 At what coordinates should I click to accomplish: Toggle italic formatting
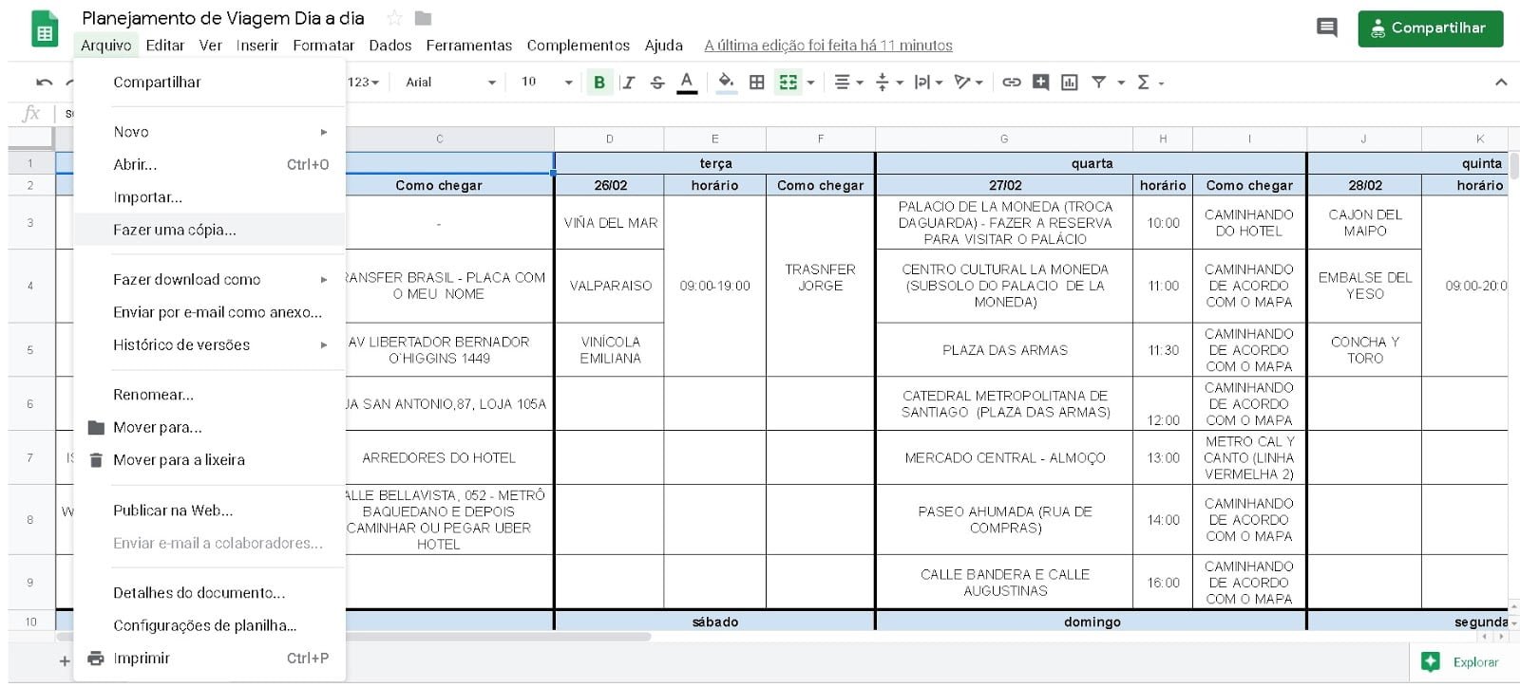(627, 83)
